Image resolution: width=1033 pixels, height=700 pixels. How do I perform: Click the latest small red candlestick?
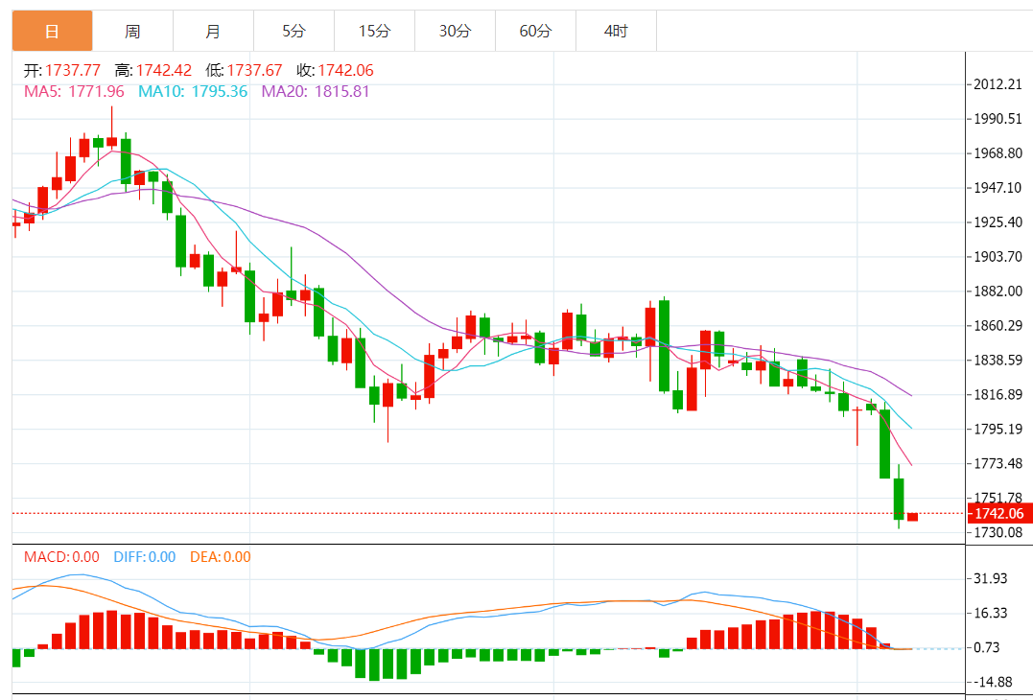pyautogui.click(x=912, y=517)
